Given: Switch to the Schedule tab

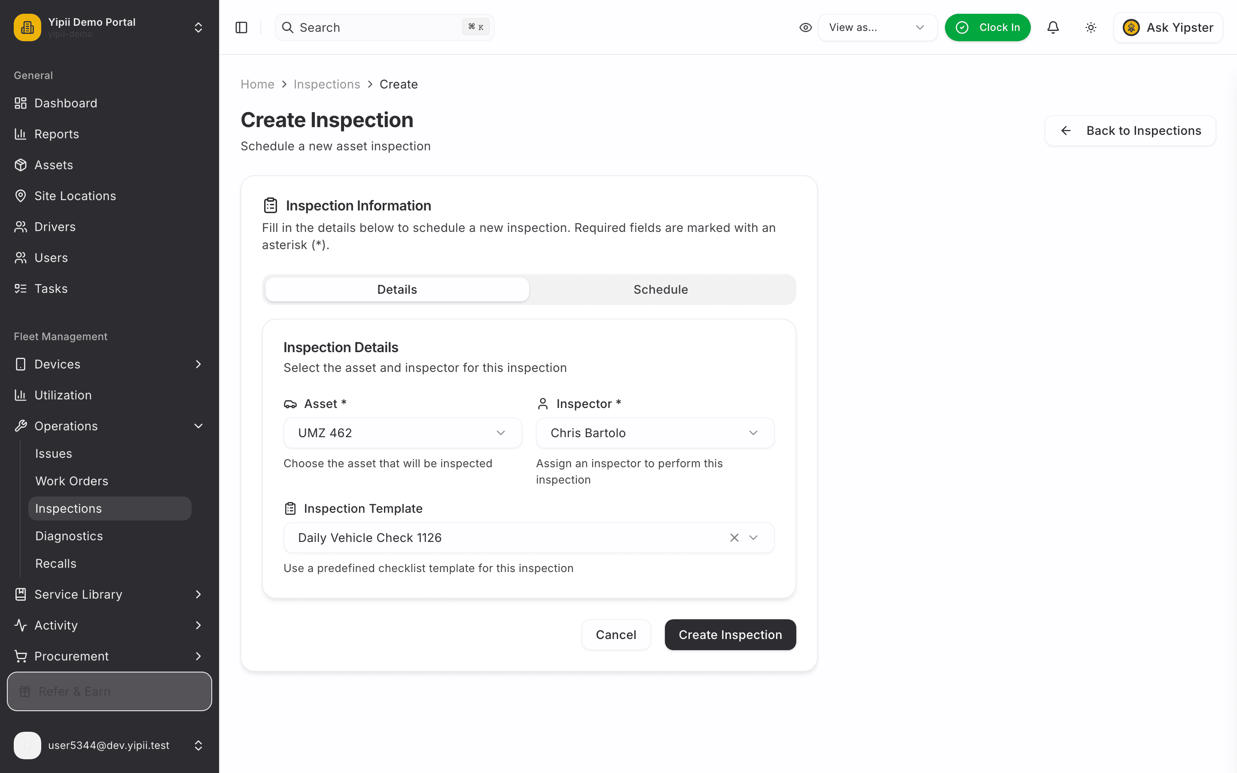Looking at the screenshot, I should [x=661, y=289].
